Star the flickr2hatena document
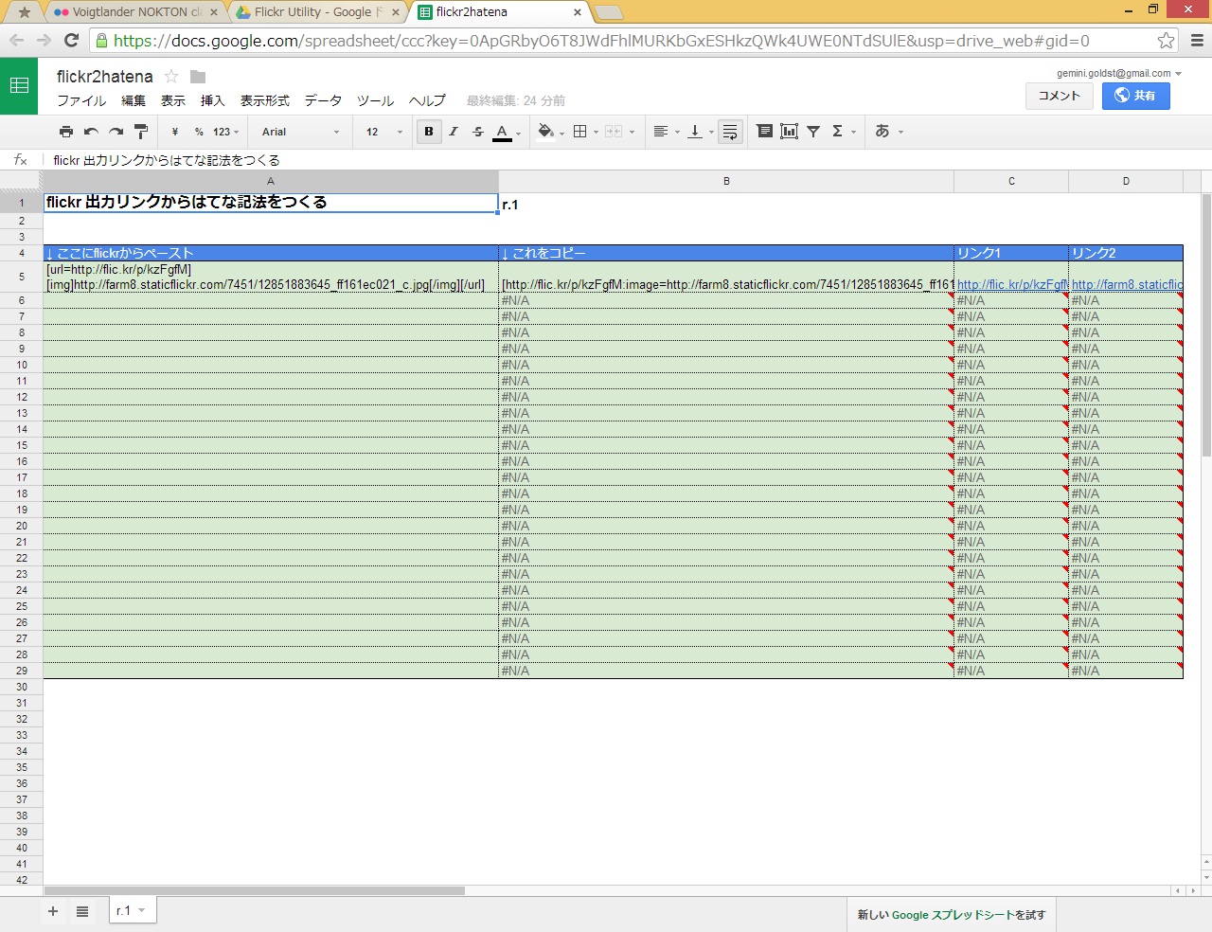Image resolution: width=1212 pixels, height=932 pixels. tap(171, 76)
